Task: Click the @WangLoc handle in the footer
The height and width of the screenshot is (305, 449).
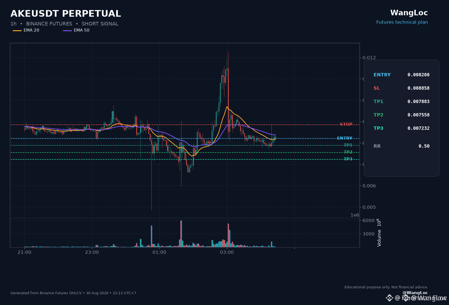Action: click(415, 293)
